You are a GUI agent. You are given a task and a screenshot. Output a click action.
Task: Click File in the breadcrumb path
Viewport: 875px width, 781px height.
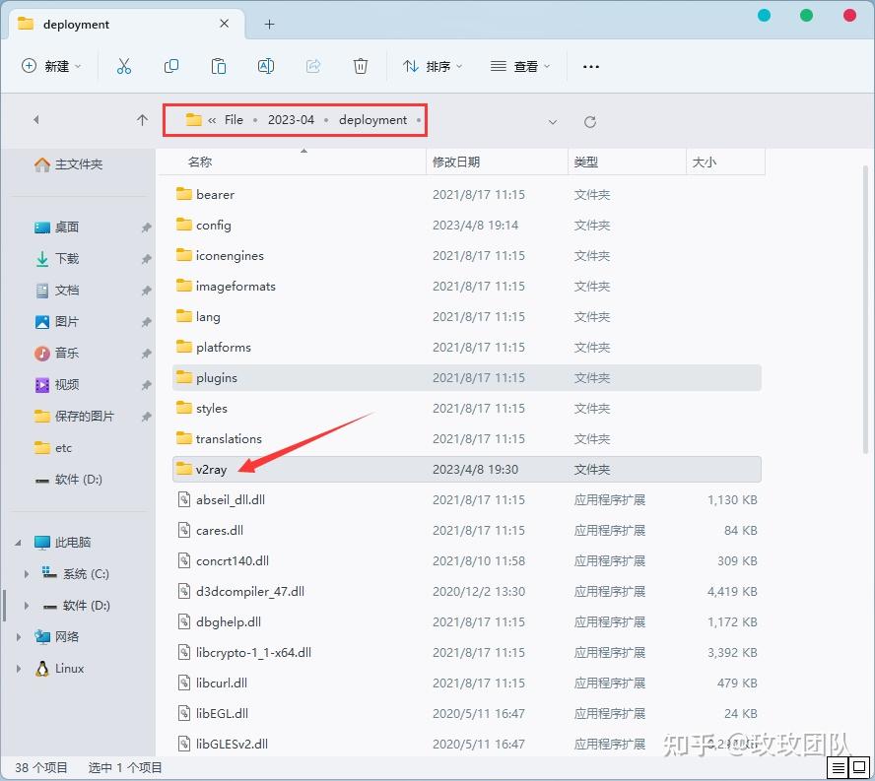tap(234, 120)
